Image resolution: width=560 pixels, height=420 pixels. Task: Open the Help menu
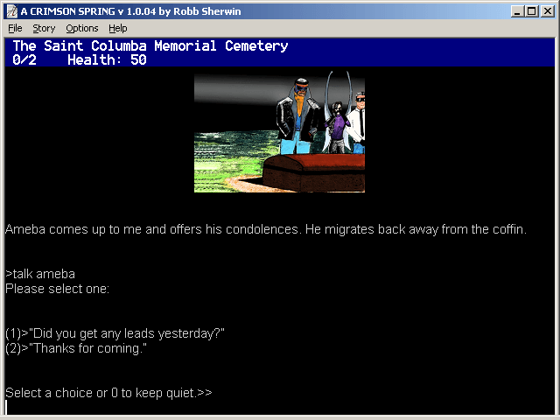click(x=118, y=28)
